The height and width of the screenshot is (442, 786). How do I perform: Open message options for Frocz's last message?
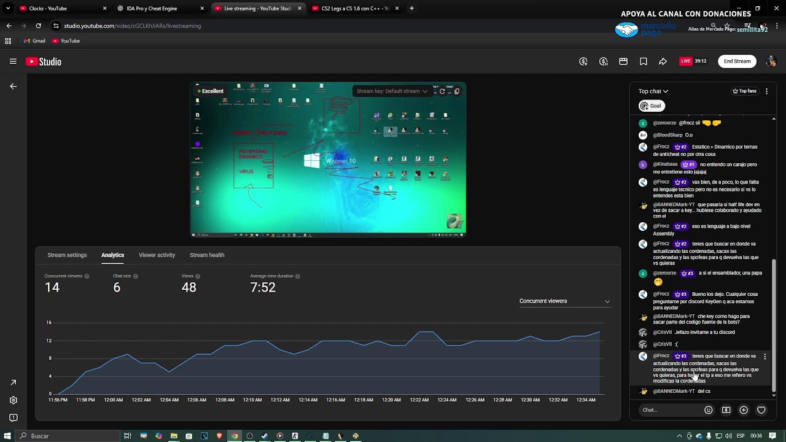(765, 357)
